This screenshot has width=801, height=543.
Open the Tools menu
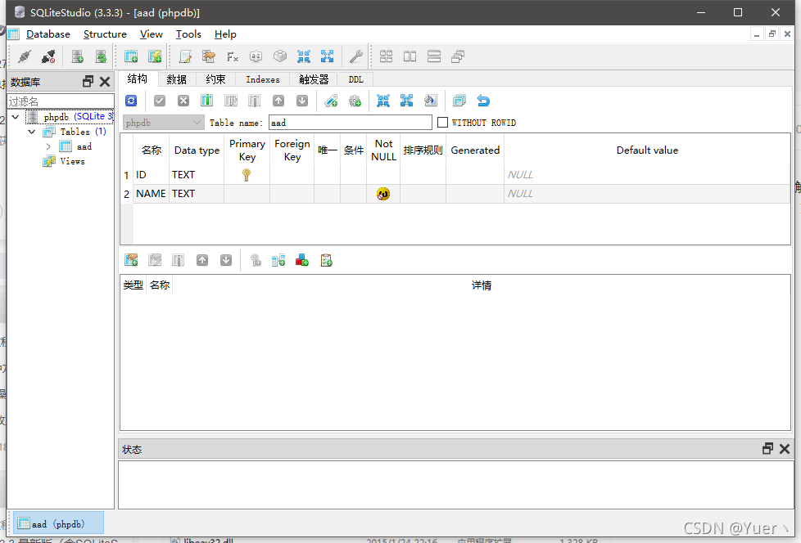[188, 34]
